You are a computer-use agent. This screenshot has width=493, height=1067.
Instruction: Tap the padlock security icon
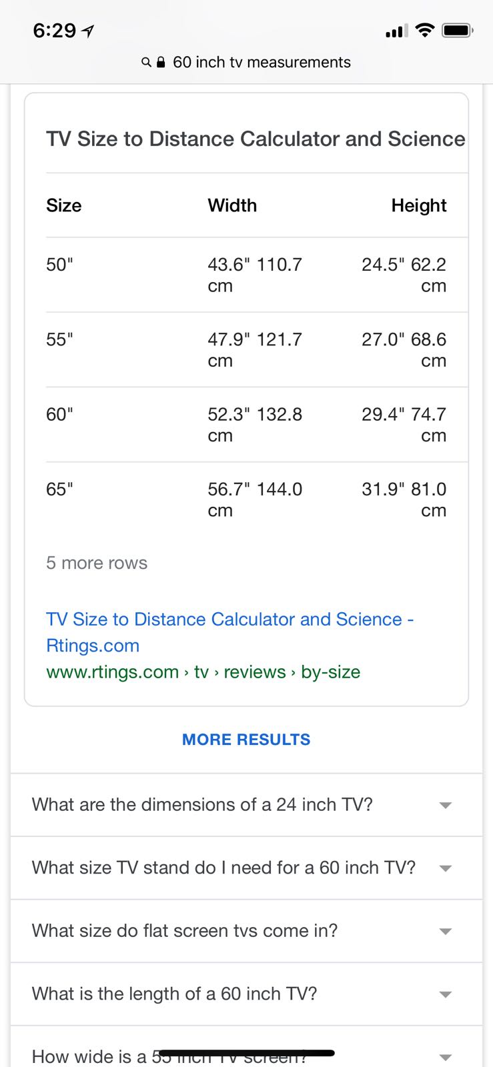point(161,63)
